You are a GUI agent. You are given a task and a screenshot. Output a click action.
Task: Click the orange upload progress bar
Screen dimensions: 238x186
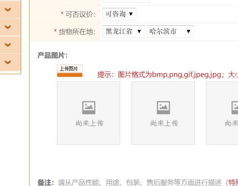(69, 75)
